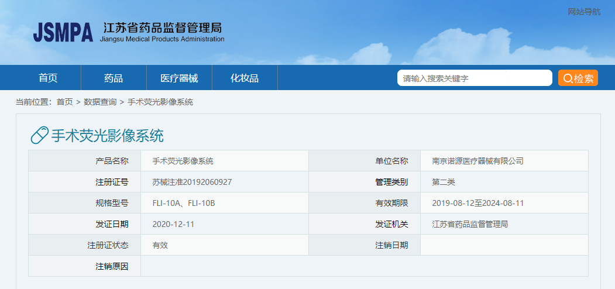Select validity period 2019-08-12至2024-08-11
The width and height of the screenshot is (615, 289).
477,204
